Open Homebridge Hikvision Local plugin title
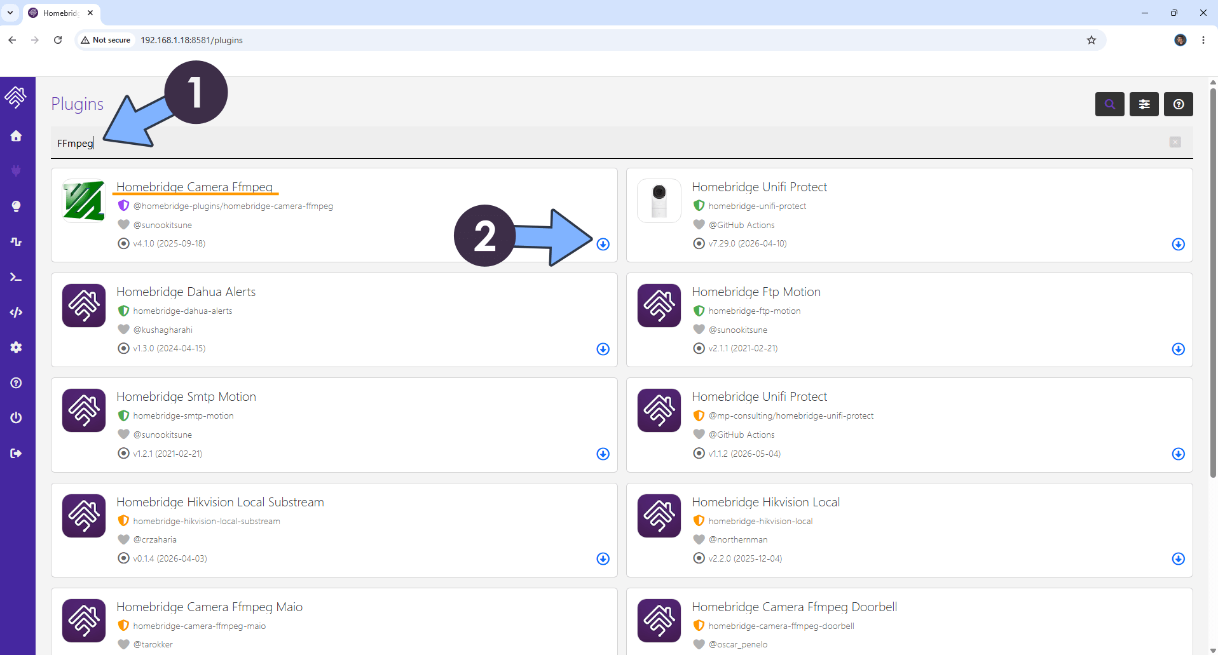1218x655 pixels. [x=765, y=502]
